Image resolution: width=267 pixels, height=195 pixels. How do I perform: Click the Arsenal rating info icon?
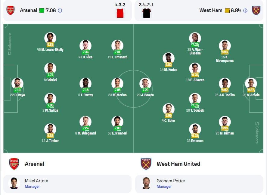pyautogui.click(x=60, y=11)
